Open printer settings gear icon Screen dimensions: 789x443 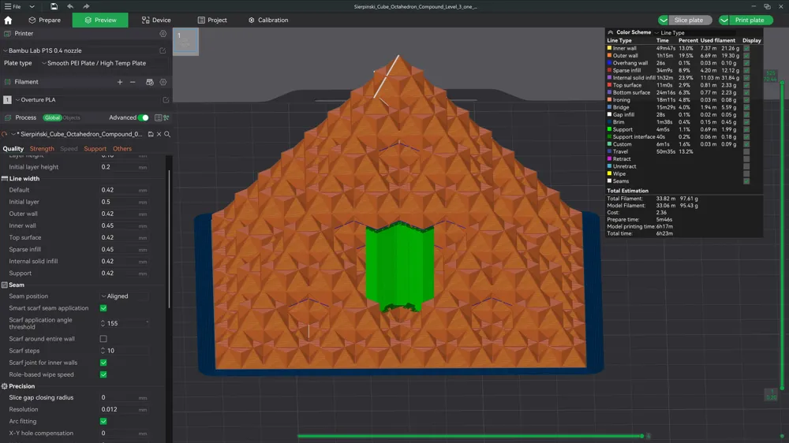pos(163,34)
